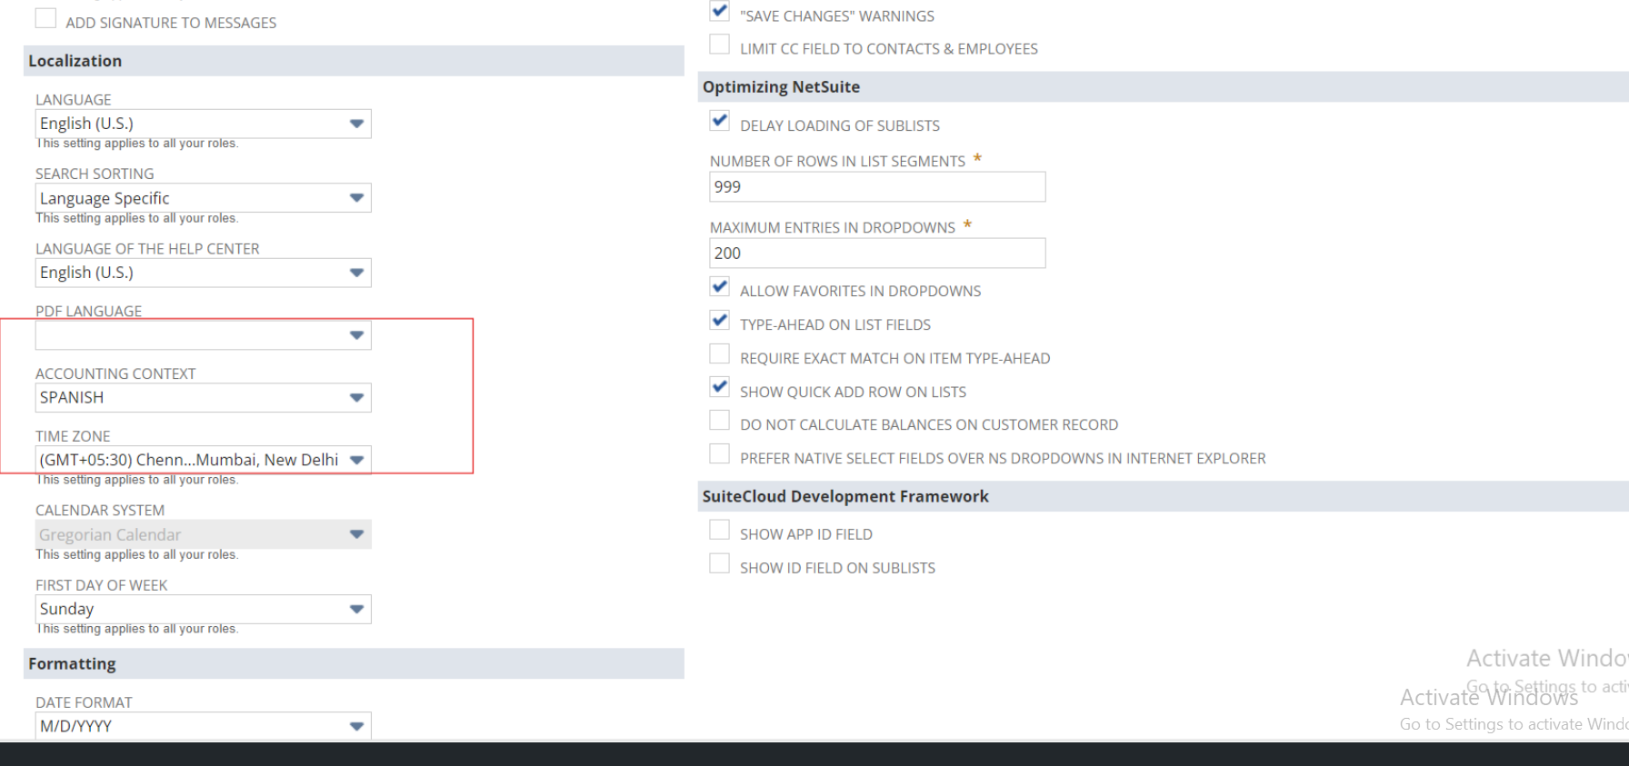Toggle Type-Ahead on List Fields checkbox
The image size is (1629, 766).
tap(719, 321)
